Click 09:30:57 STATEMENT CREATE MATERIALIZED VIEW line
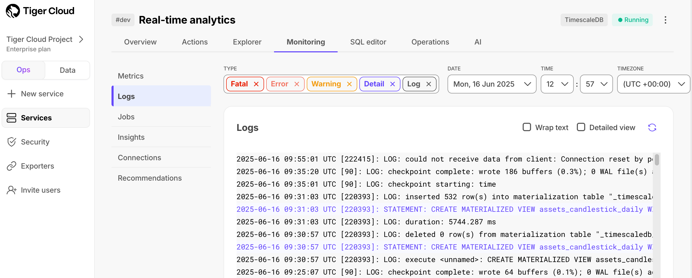692x278 pixels. click(x=445, y=247)
